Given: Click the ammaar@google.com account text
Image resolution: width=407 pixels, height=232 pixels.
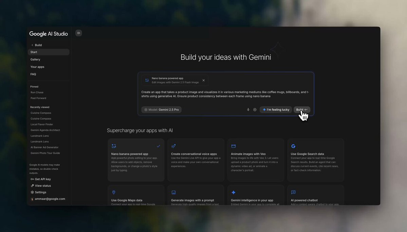Looking at the screenshot, I should point(50,199).
